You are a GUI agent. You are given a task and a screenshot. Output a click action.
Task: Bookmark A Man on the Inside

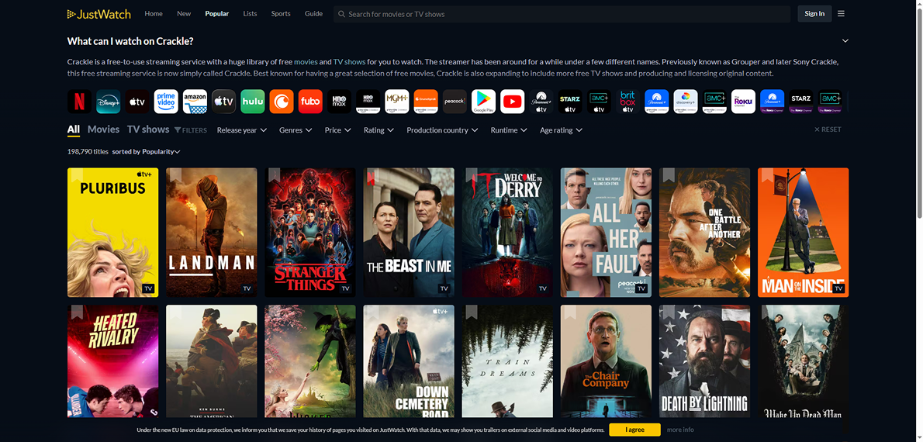click(767, 174)
